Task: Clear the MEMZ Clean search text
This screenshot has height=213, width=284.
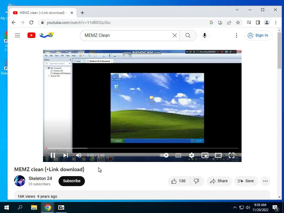Action: click(175, 35)
